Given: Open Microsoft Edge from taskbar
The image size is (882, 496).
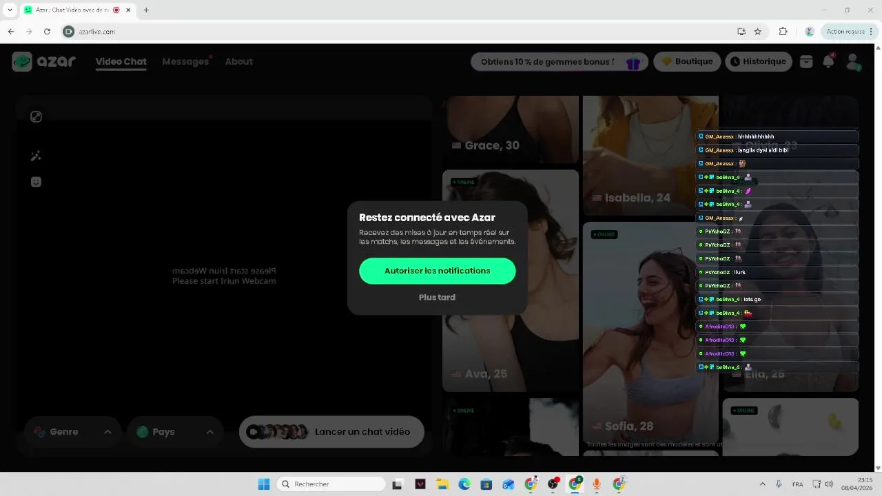Looking at the screenshot, I should [464, 484].
